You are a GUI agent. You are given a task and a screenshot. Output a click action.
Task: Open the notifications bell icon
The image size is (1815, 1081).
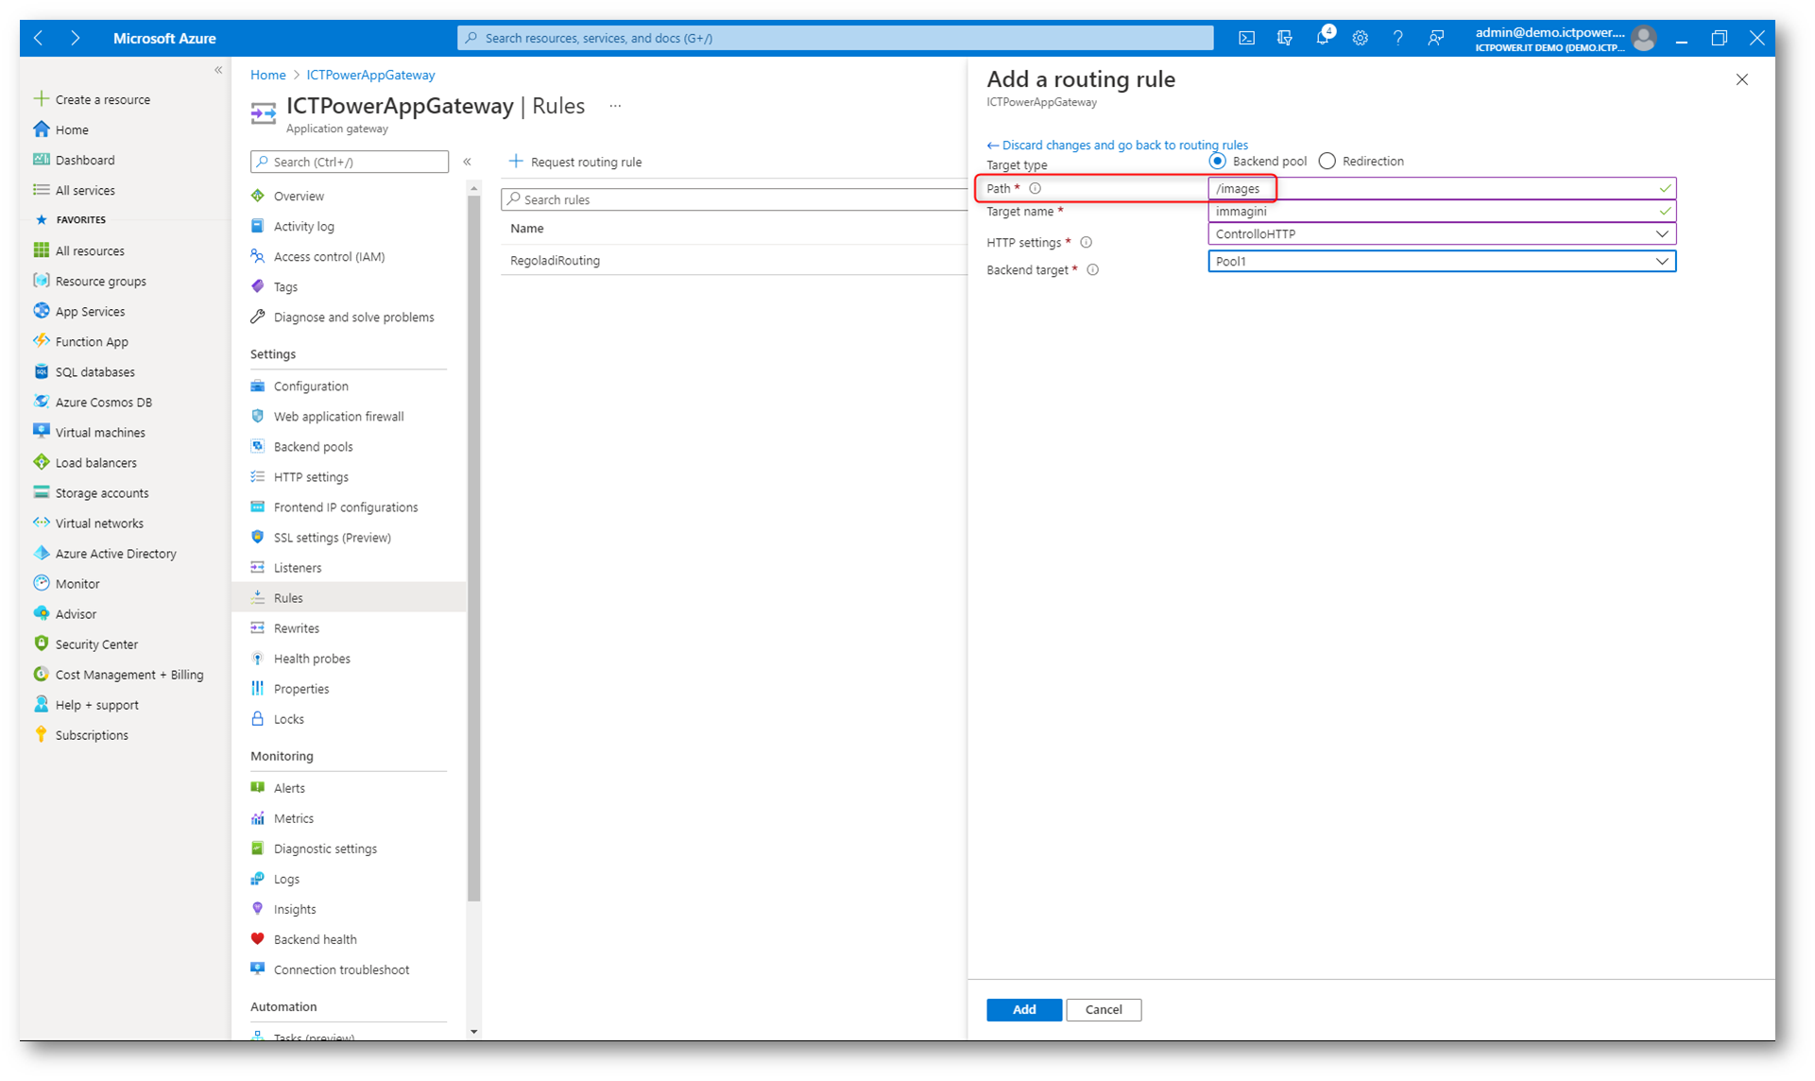[x=1323, y=38]
